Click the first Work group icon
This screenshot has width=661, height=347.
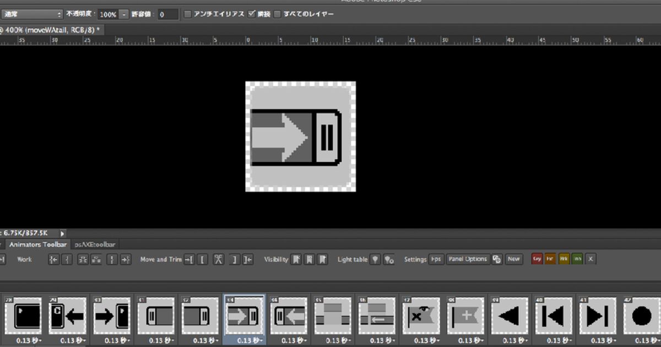point(53,259)
